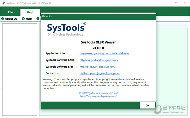Image resolution: width=190 pixels, height=118 pixels.
Task: Click 'Application Info' label
Action: pos(55,53)
